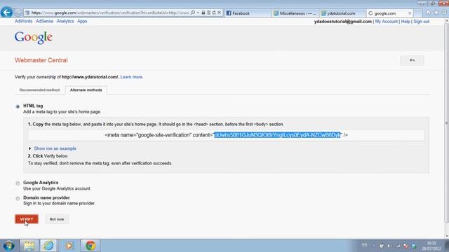Launch Google Chrome from the taskbar

pos(91,246)
